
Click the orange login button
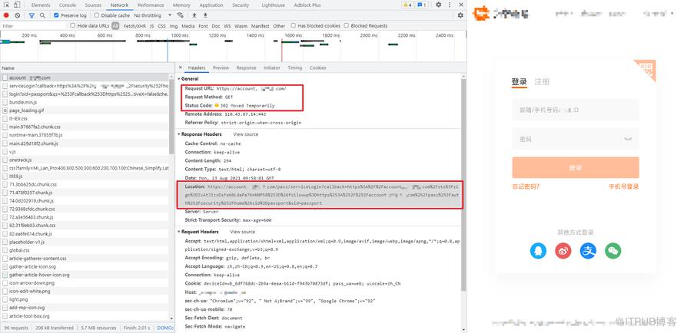point(576,167)
